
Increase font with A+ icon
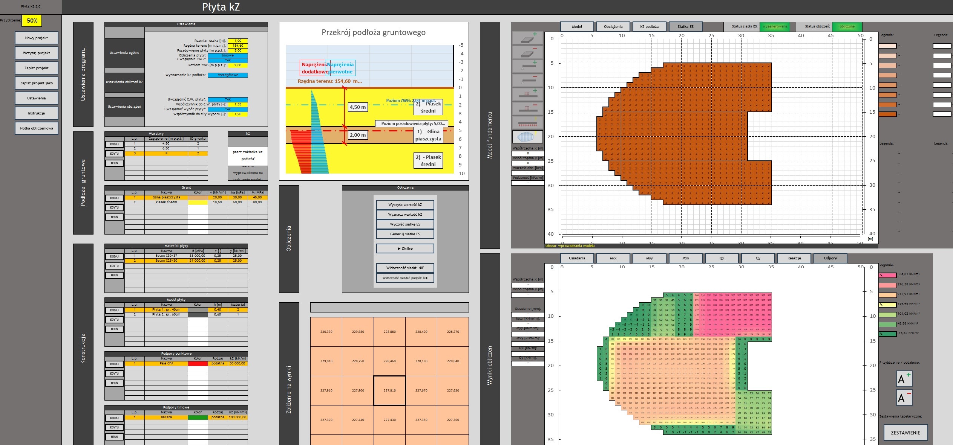tap(904, 378)
